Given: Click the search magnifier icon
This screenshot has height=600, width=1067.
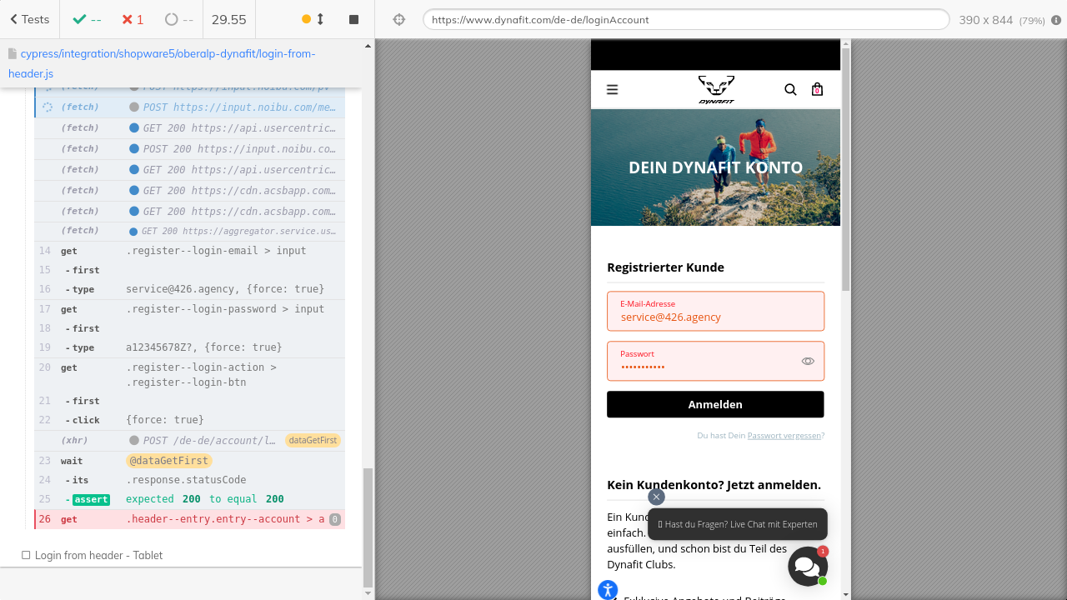Looking at the screenshot, I should coord(790,90).
